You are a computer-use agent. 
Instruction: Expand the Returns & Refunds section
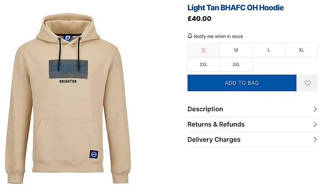[x=252, y=124]
